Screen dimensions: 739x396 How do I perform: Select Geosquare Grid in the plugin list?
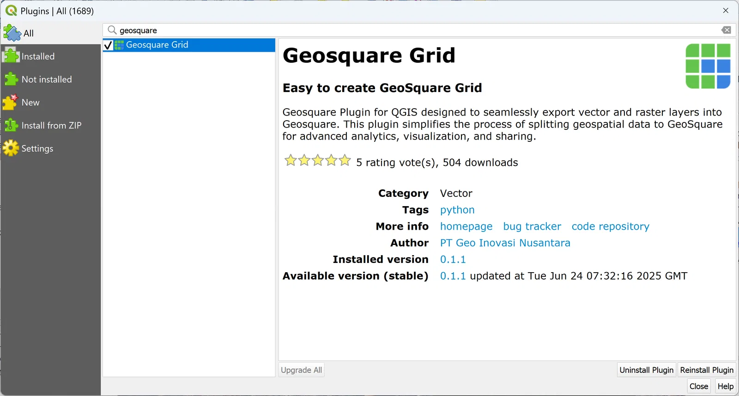[189, 45]
